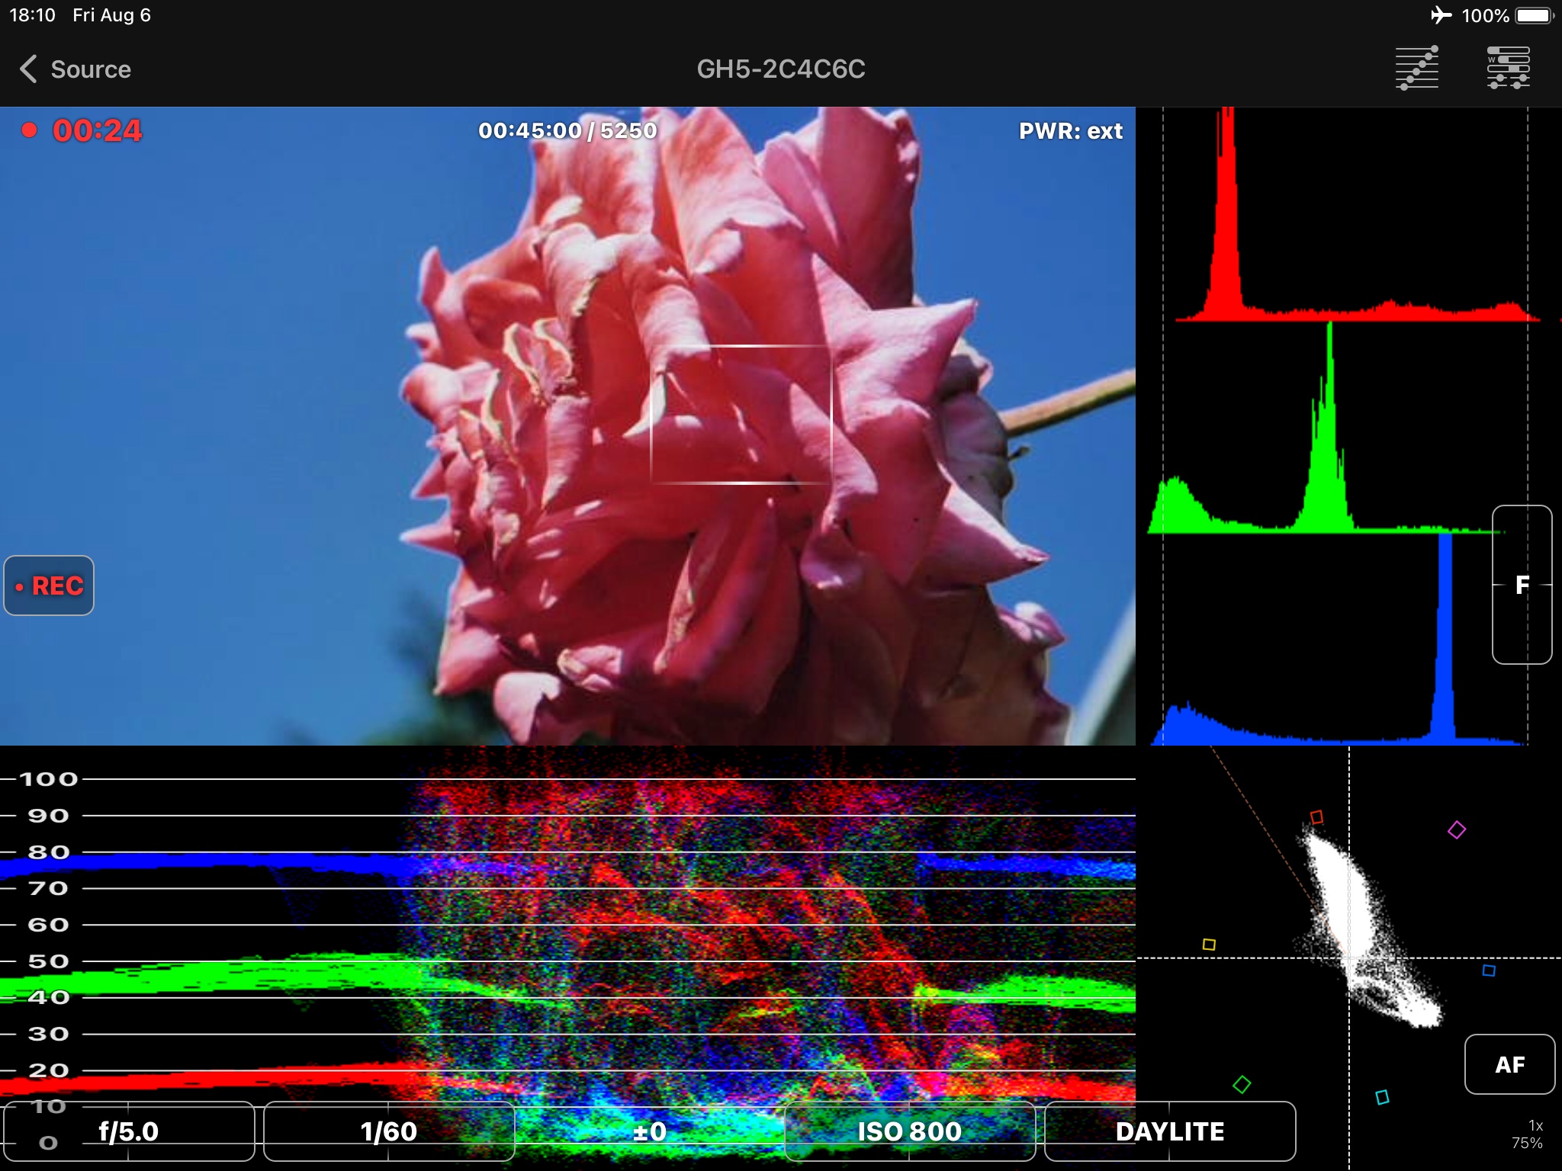Toggle autofocus with the AF button
The width and height of the screenshot is (1562, 1171).
[1509, 1064]
